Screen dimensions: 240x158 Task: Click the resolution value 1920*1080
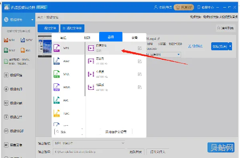pyautogui.click(x=175, y=44)
